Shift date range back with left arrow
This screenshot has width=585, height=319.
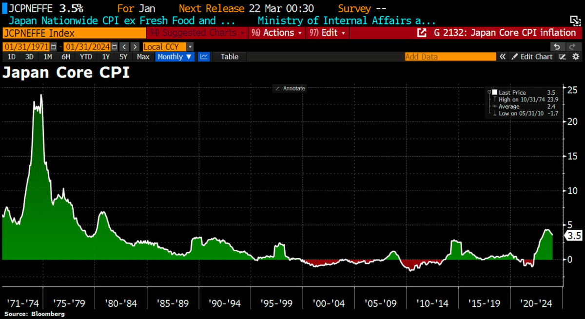(x=124, y=47)
